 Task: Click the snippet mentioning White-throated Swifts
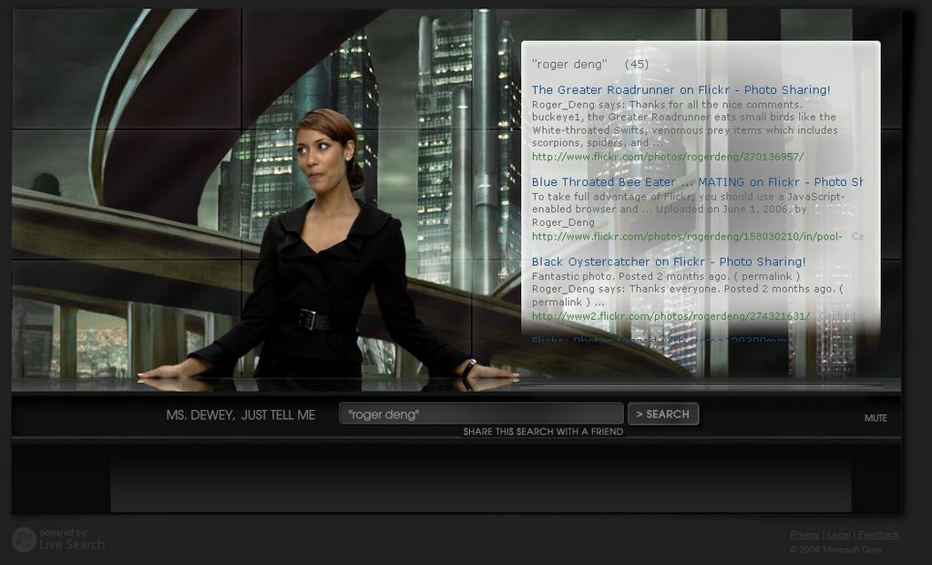pyautogui.click(x=685, y=124)
